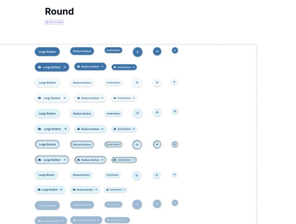This screenshot has height=224, width=296.
Task: Click the Round heading text
Action: click(x=59, y=12)
